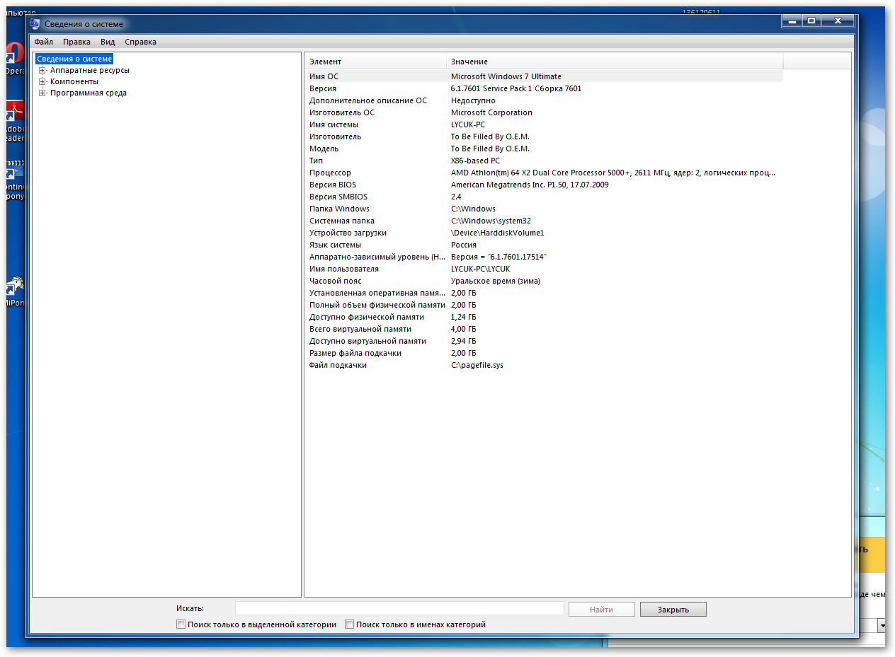The width and height of the screenshot is (895, 657).
Task: Select the Сведения о системе root item
Action: [74, 59]
